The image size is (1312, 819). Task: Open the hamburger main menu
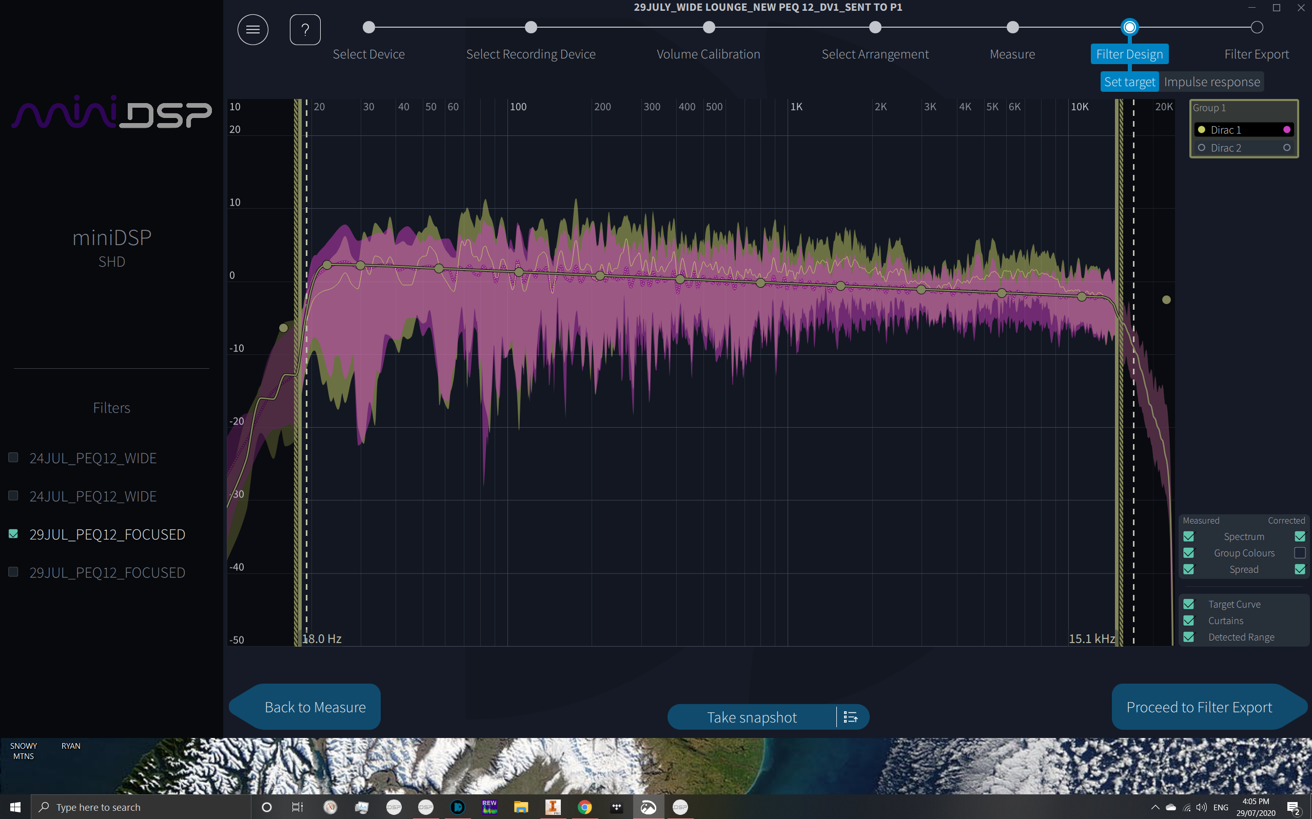point(252,29)
